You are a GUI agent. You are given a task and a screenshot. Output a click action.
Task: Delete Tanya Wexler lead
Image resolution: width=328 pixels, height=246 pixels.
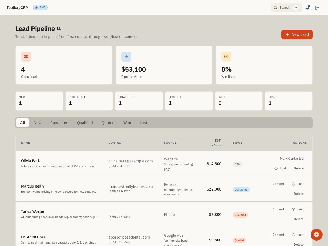[x=299, y=219]
